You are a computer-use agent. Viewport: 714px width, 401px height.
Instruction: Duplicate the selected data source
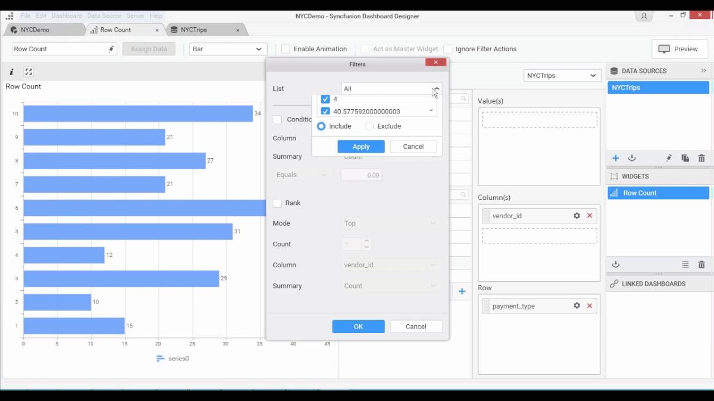pyautogui.click(x=685, y=158)
